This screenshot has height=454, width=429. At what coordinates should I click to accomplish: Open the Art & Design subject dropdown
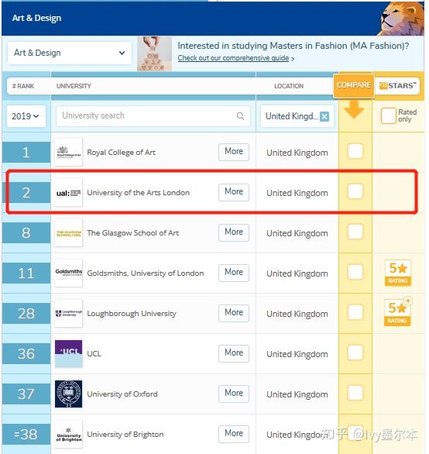pyautogui.click(x=69, y=53)
